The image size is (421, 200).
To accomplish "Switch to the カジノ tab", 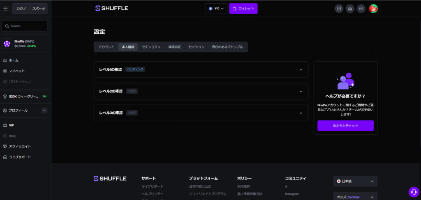I will [21, 9].
